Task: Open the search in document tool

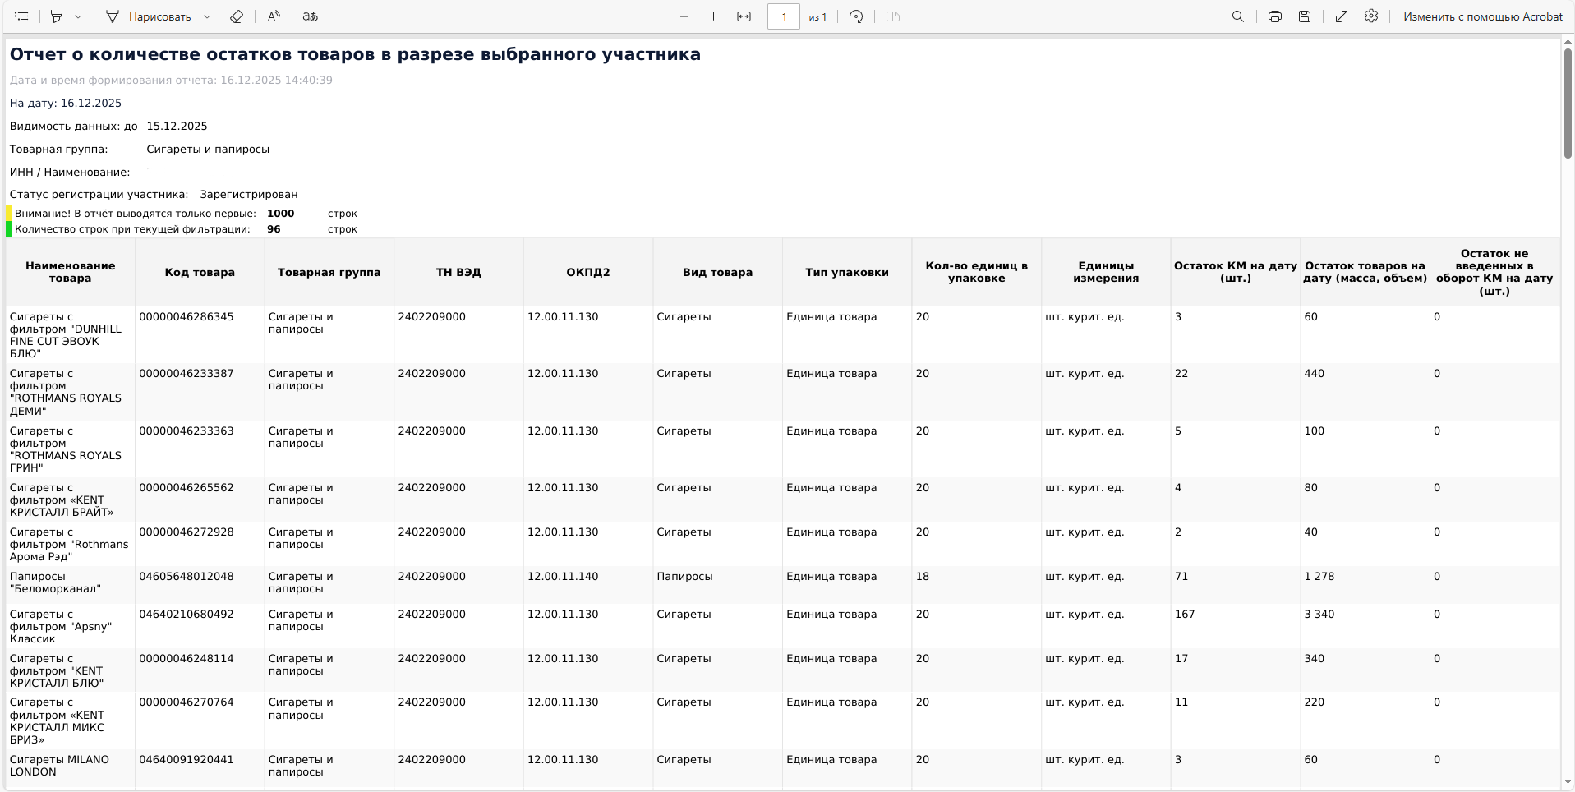Action: click(x=1238, y=16)
